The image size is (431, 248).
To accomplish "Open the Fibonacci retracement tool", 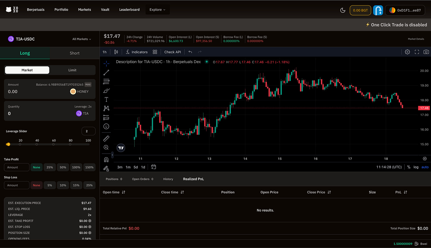I will 106,81.
